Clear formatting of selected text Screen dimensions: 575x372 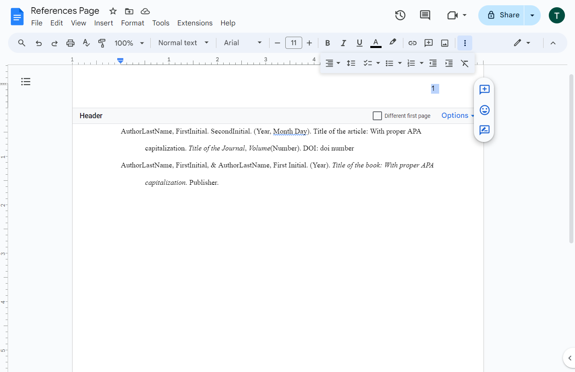(x=465, y=63)
